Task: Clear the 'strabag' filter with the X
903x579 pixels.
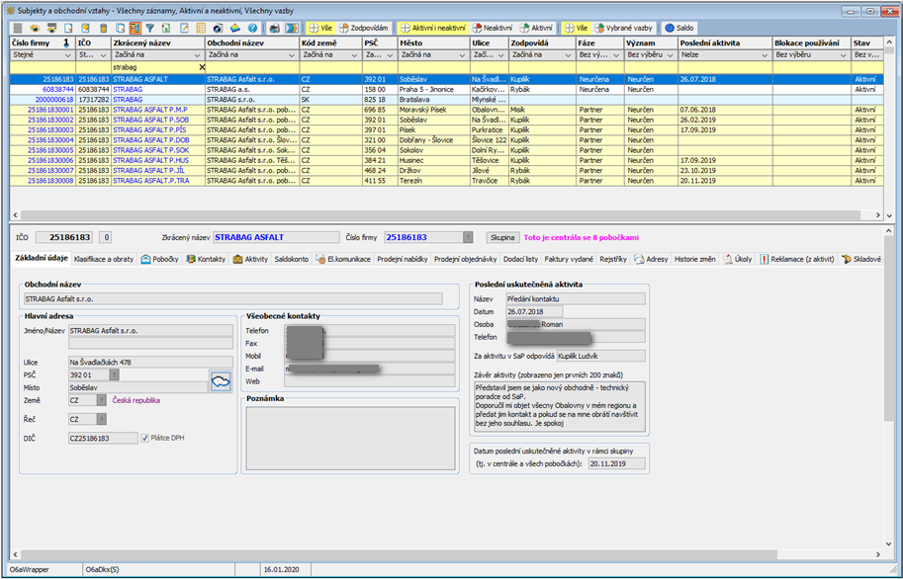Action: (202, 67)
